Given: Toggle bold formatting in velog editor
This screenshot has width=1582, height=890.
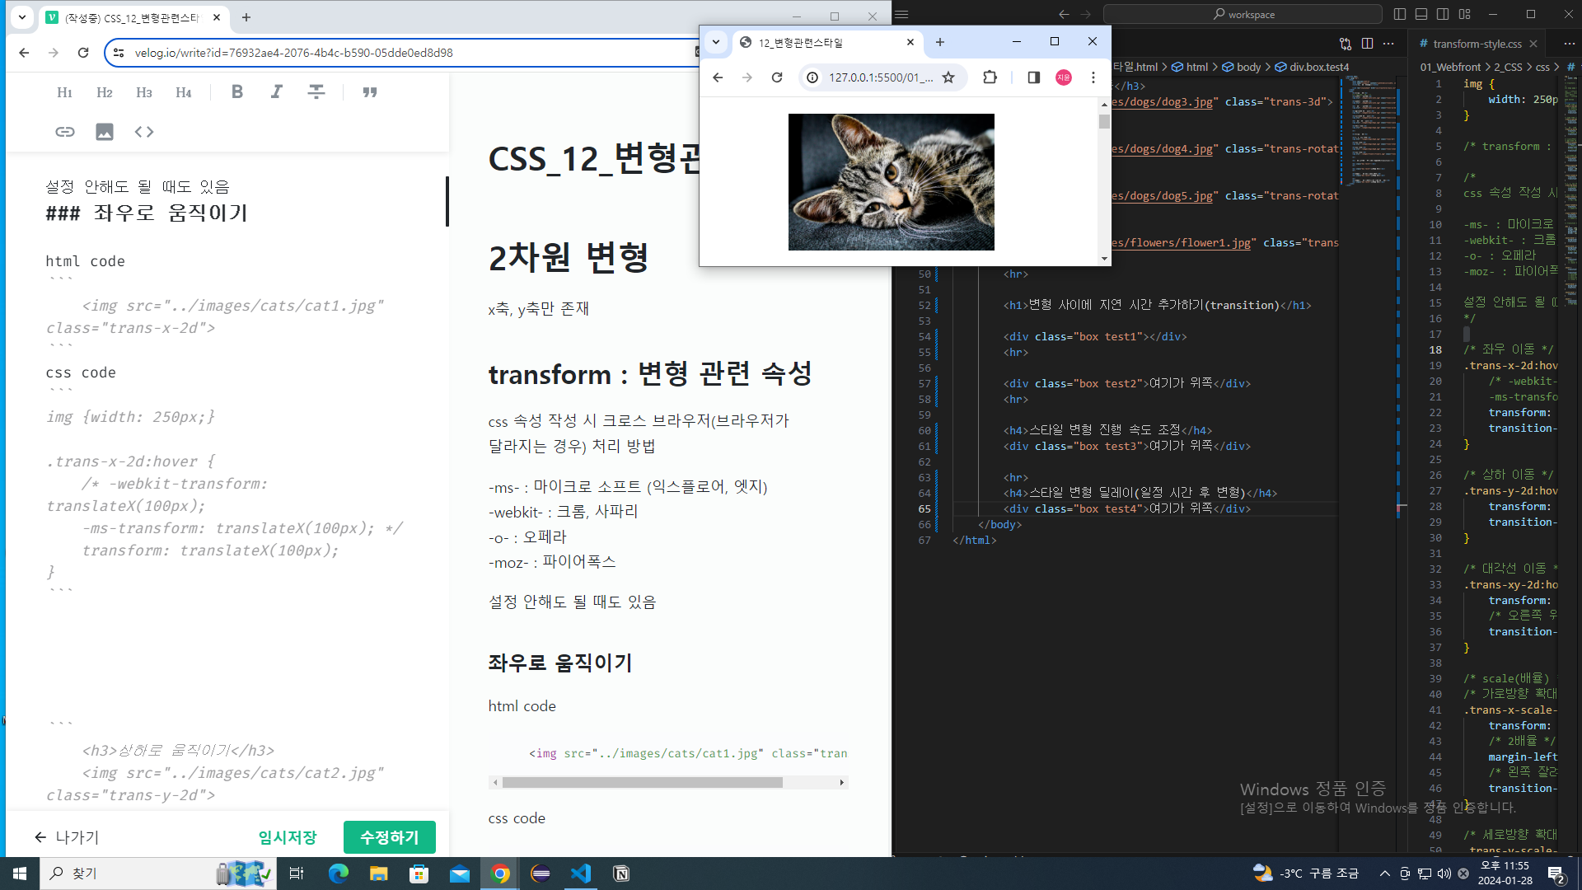Looking at the screenshot, I should (x=237, y=92).
